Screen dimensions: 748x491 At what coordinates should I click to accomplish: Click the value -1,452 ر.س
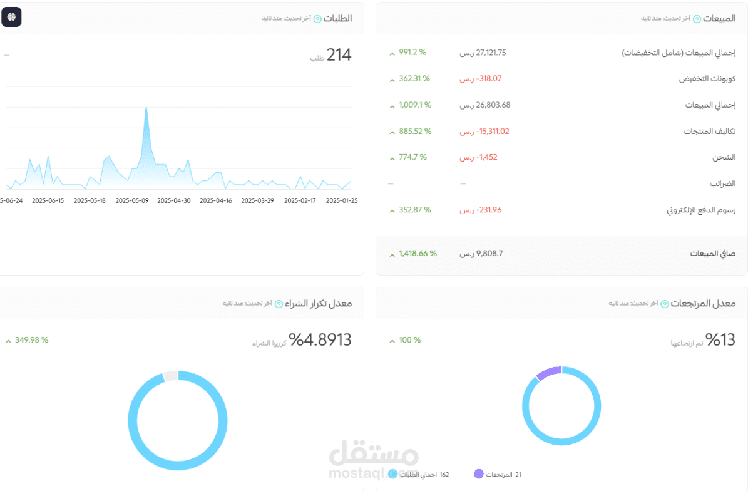pyautogui.click(x=478, y=157)
